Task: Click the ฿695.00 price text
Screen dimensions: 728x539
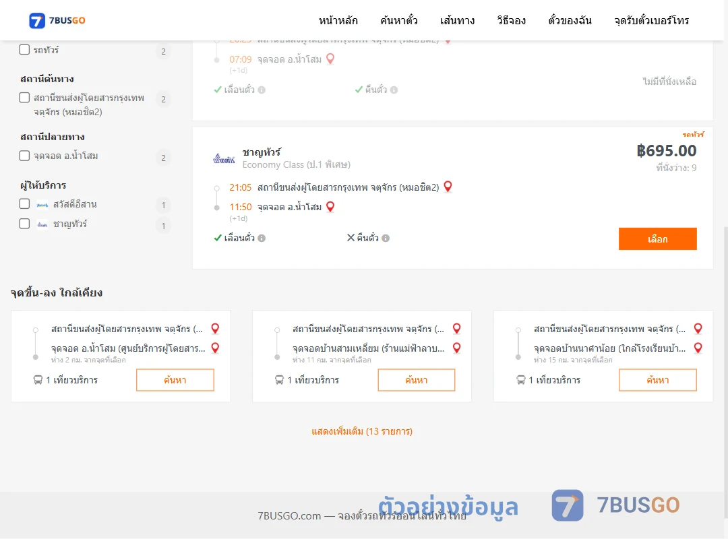Action: (666, 150)
